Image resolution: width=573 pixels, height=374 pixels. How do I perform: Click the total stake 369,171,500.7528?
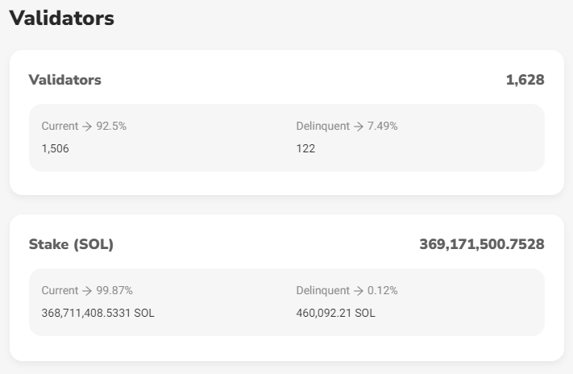coord(481,244)
